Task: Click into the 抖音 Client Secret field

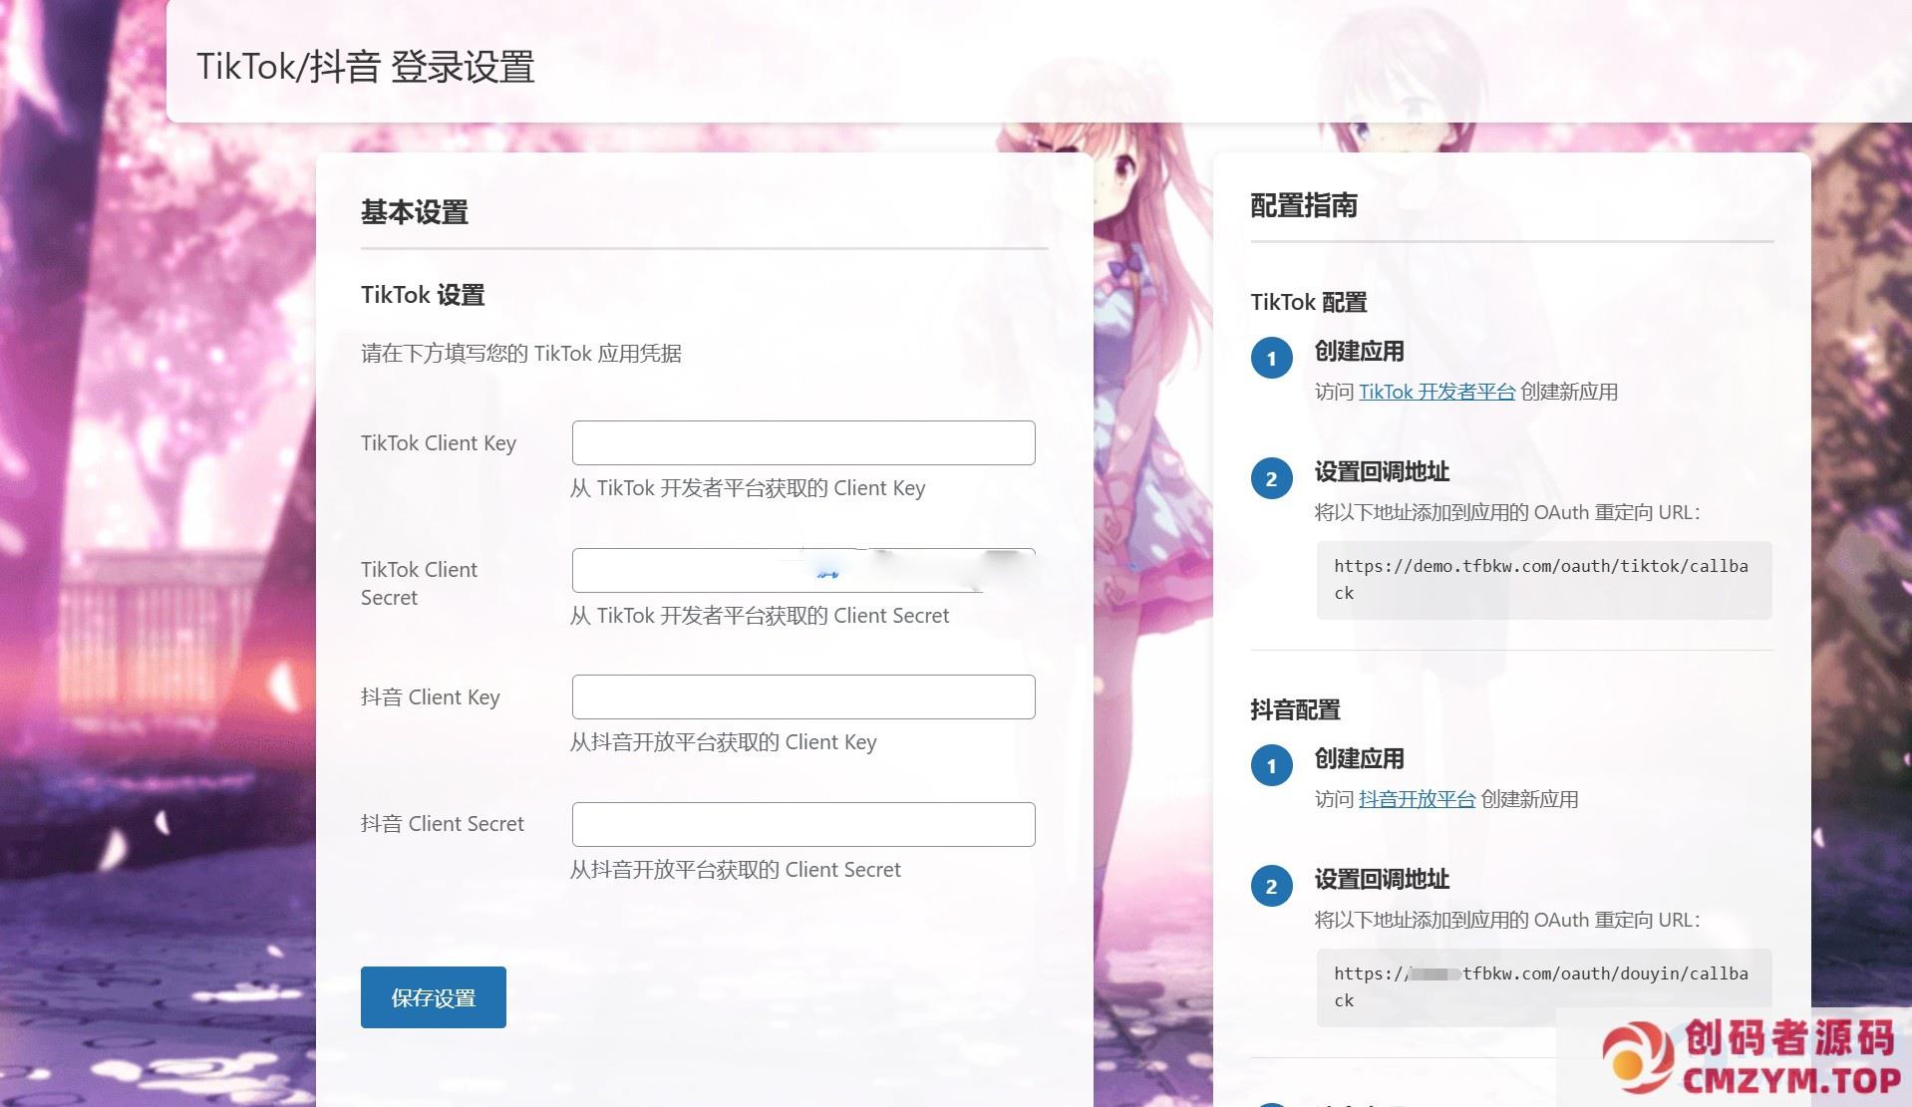Action: (x=802, y=824)
